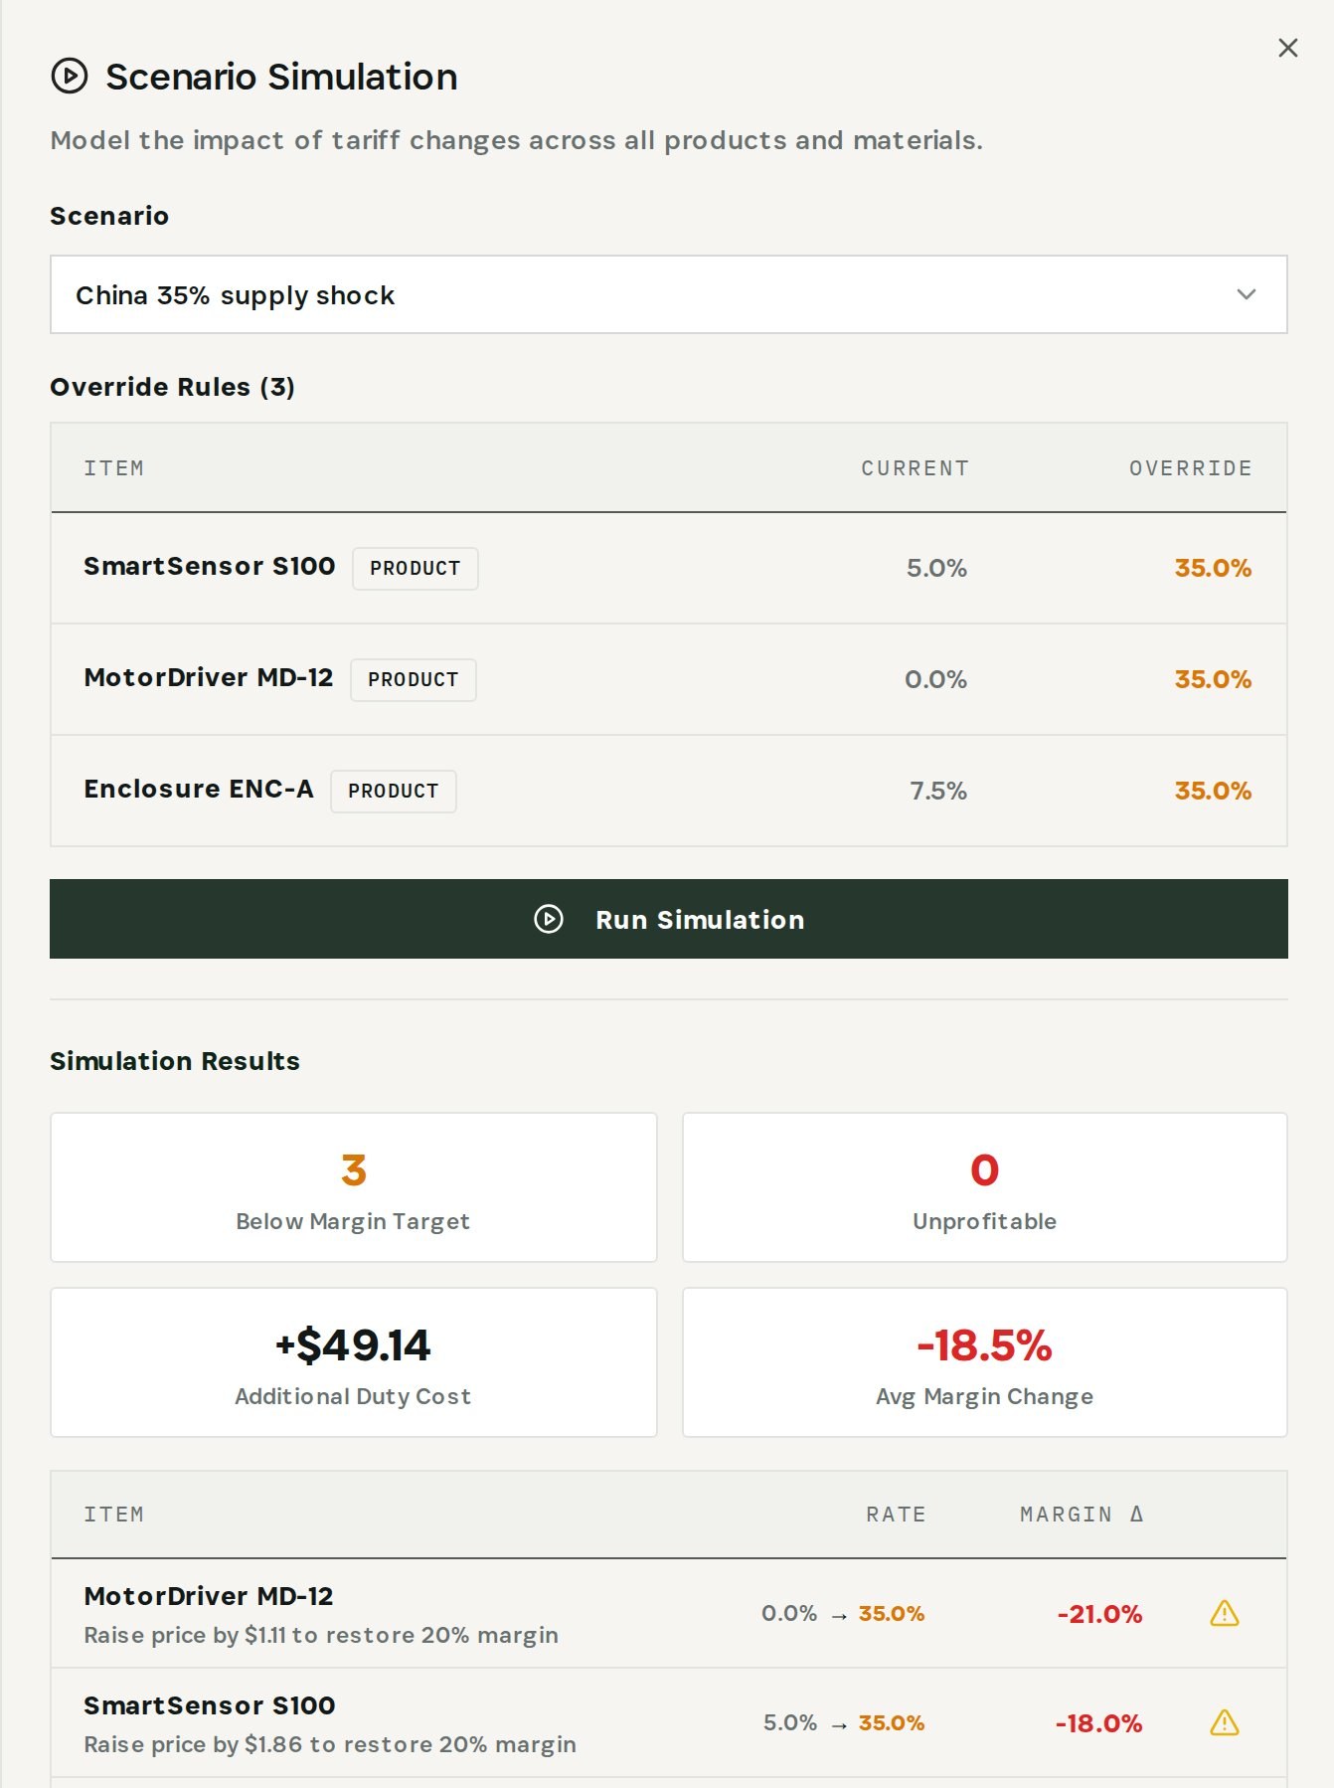
Task: Click the Unprofitable count card
Action: coord(985,1187)
